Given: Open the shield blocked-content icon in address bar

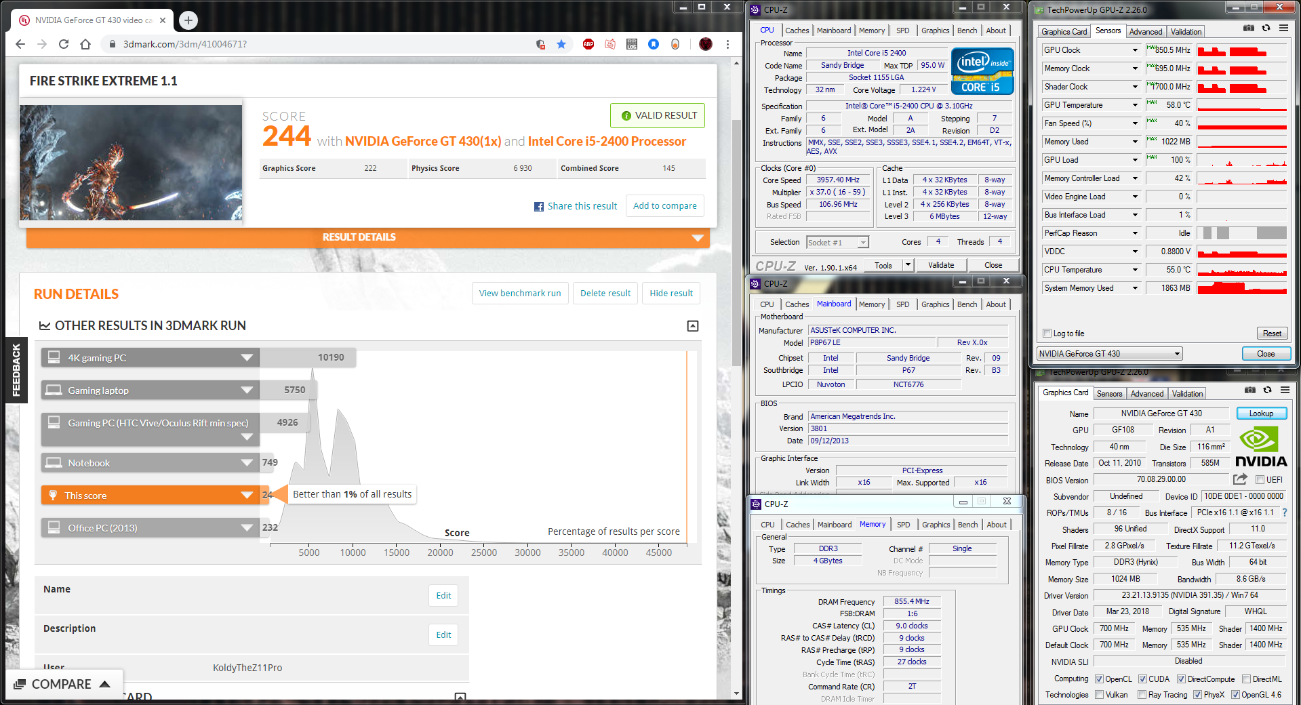Looking at the screenshot, I should tap(540, 44).
